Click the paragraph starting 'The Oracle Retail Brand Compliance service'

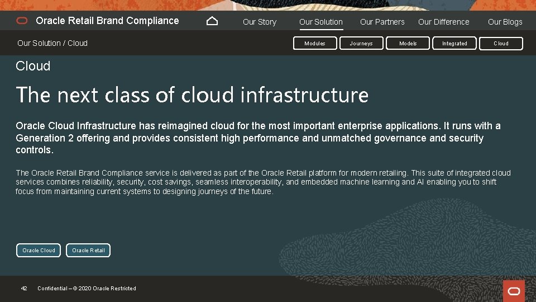click(263, 182)
